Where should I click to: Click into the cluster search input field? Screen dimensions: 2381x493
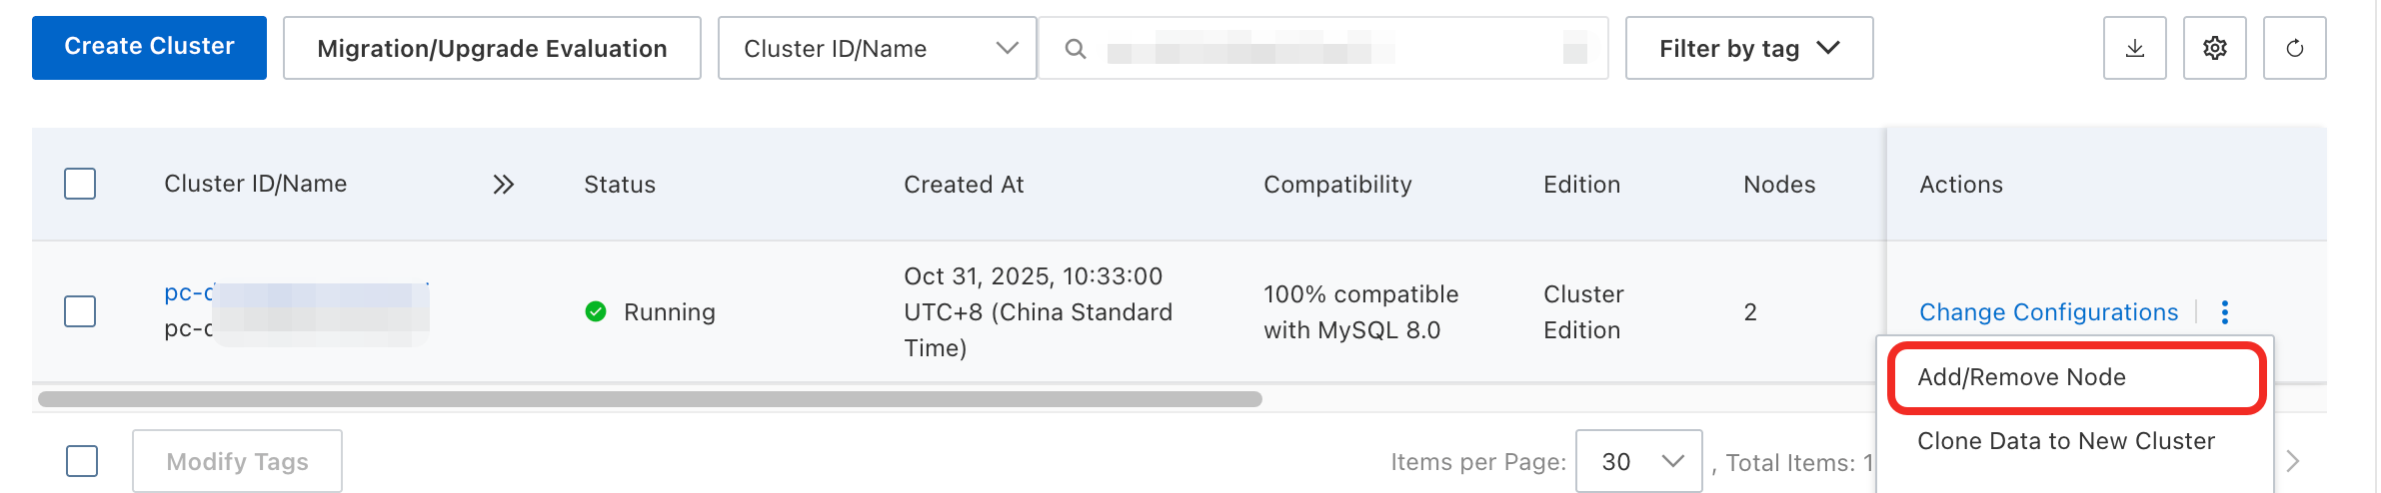point(1329,48)
